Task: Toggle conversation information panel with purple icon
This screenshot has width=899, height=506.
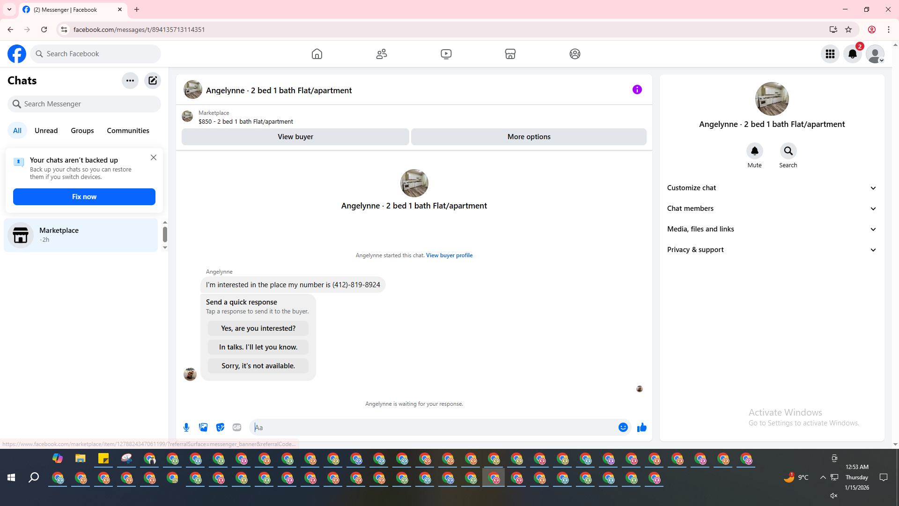Action: click(637, 89)
